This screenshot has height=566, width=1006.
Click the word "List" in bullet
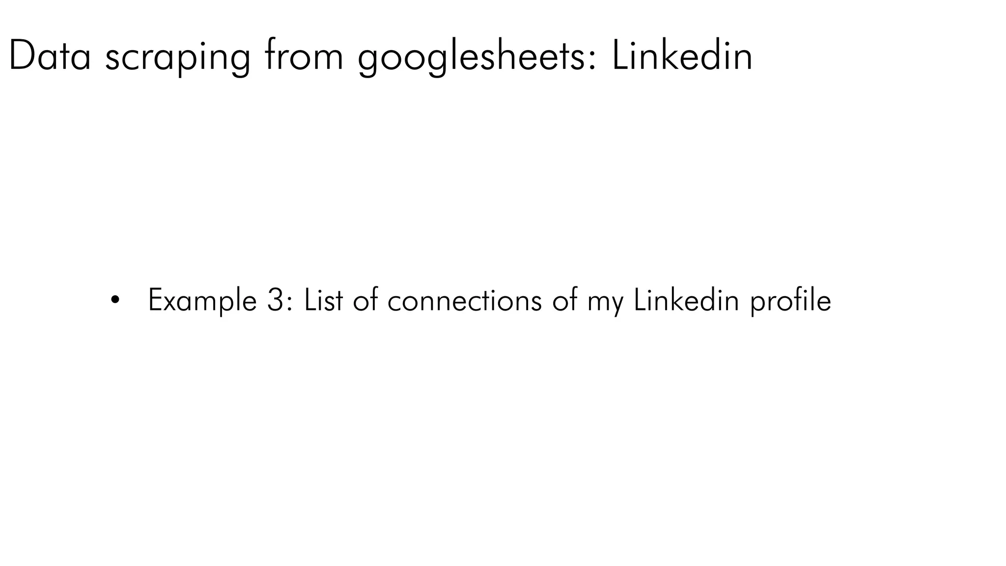(323, 300)
